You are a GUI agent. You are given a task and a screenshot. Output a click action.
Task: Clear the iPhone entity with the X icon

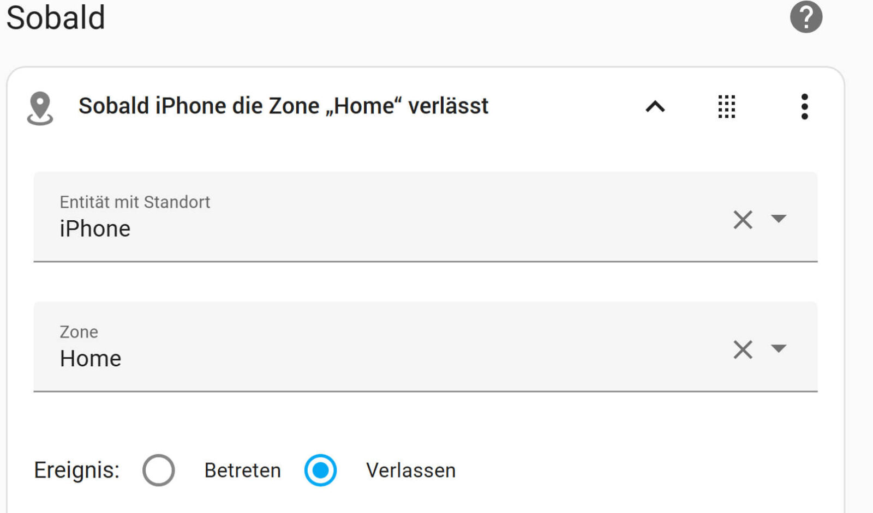pos(743,219)
